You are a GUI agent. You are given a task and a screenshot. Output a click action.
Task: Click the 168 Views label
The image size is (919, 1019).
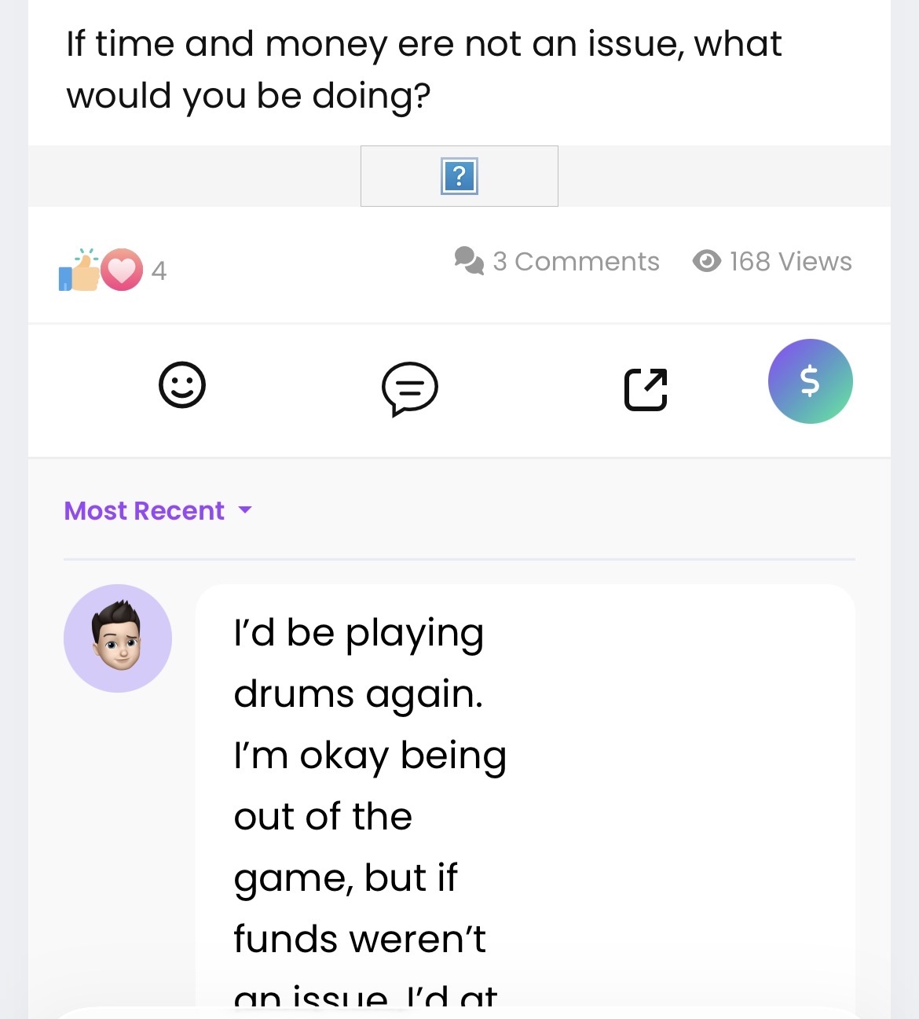click(x=790, y=261)
